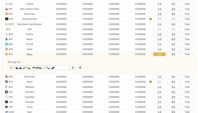This screenshot has width=198, height=113.
Task: Open deposit (입금) for Bitcoin Gold
Action: [x=159, y=77]
